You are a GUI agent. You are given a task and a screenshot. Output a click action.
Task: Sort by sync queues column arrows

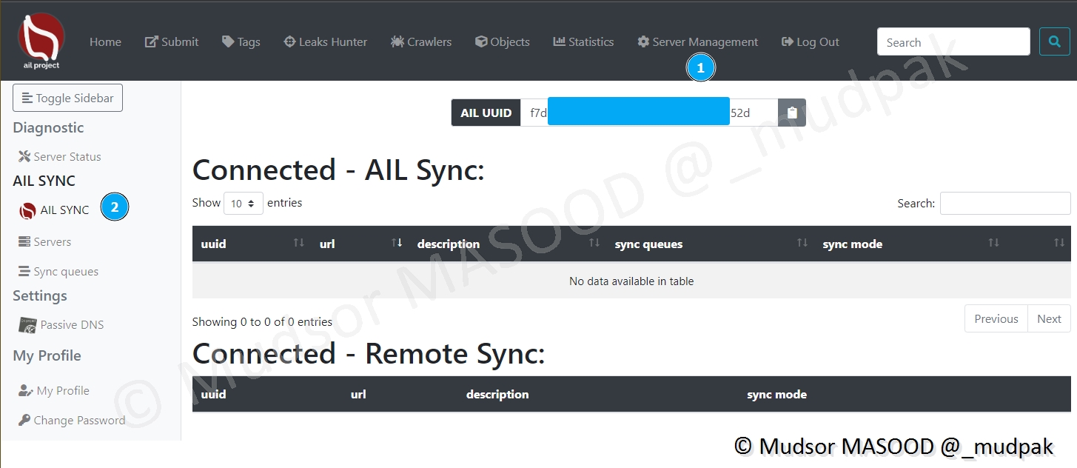coord(802,244)
